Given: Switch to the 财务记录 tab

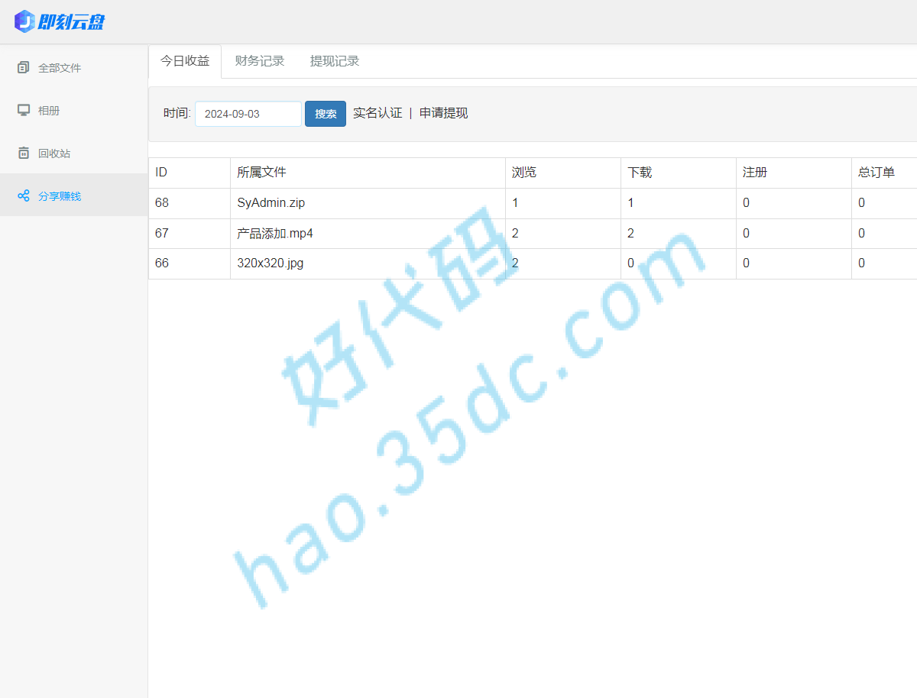Looking at the screenshot, I should (260, 61).
